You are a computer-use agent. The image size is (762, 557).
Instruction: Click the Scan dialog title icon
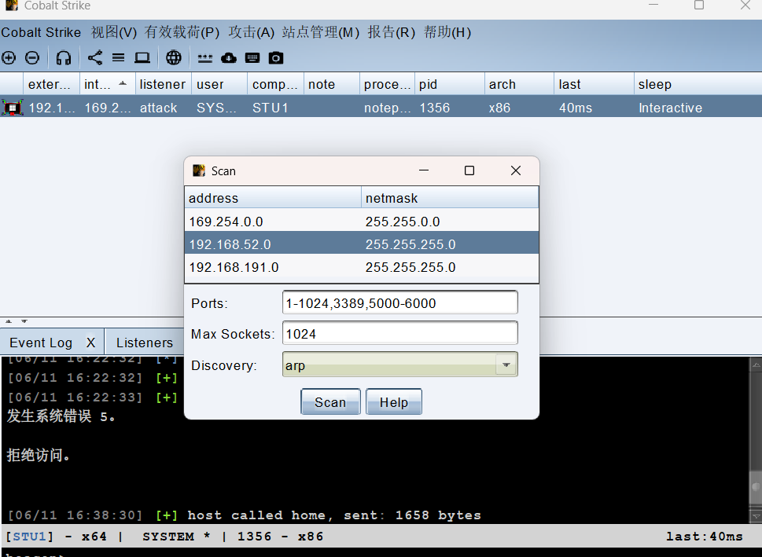[199, 170]
